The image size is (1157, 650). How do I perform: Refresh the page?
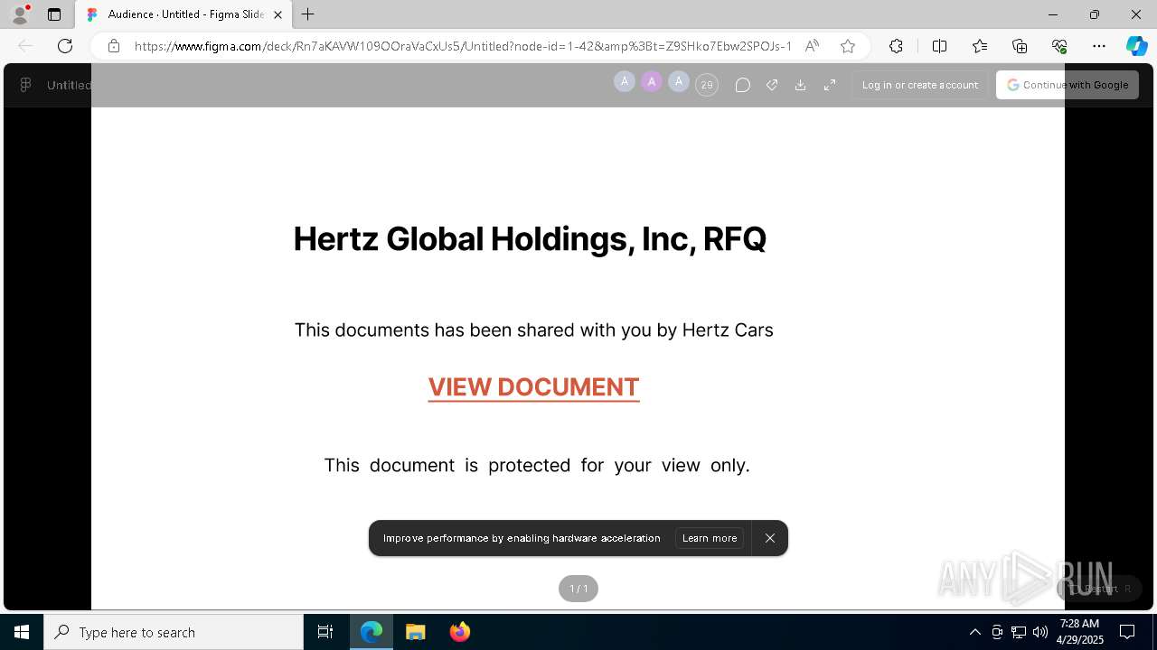65,46
